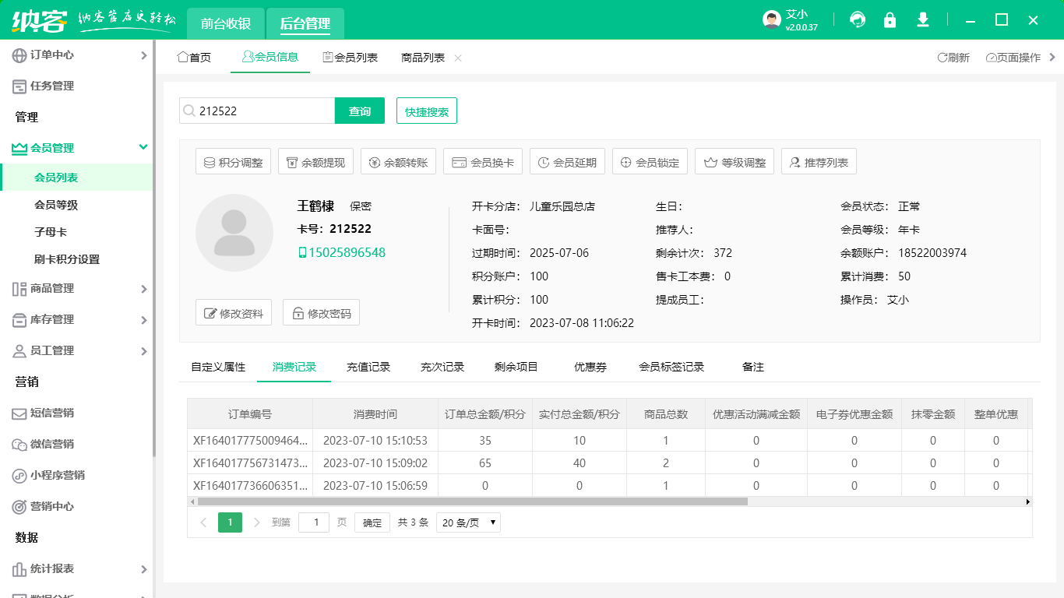The height and width of the screenshot is (598, 1064).
Task: Open 页面操作 menu
Action: [1013, 58]
